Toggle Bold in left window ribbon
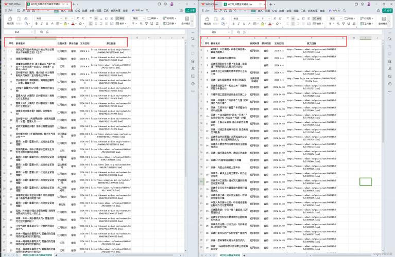The width and height of the screenshot is (395, 257). [37, 24]
